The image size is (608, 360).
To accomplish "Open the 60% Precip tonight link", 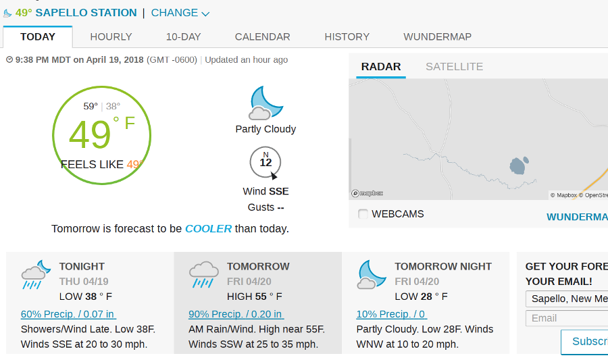I will coord(68,314).
